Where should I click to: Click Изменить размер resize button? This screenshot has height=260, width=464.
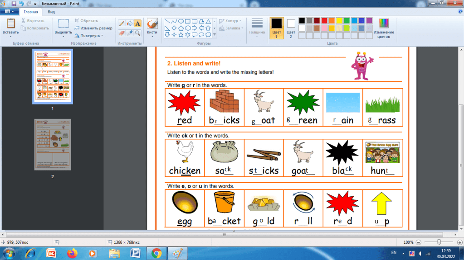tap(93, 28)
